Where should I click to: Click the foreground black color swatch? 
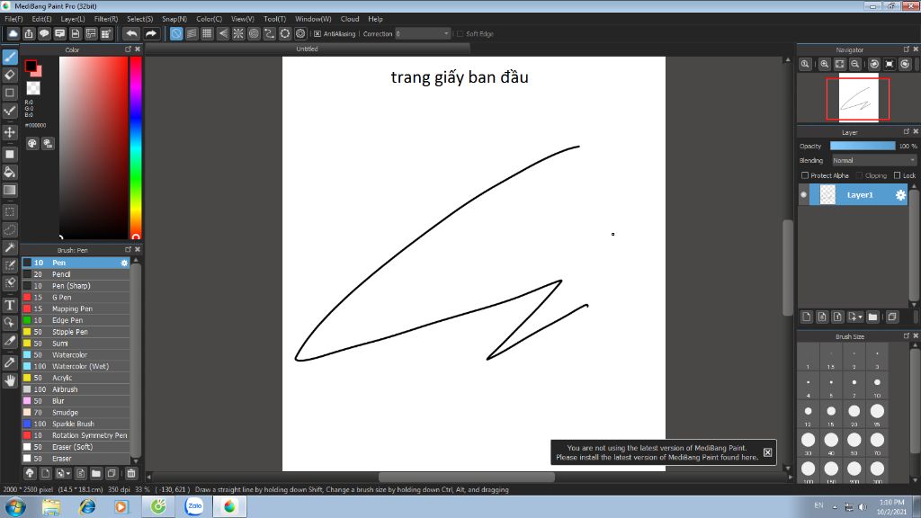point(31,66)
